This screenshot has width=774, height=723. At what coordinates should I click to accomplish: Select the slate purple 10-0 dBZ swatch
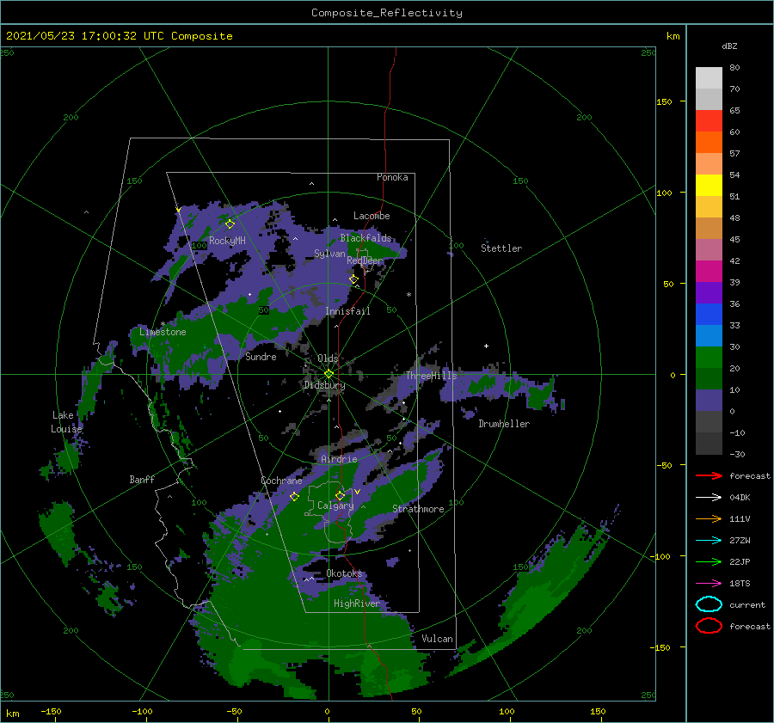click(709, 401)
